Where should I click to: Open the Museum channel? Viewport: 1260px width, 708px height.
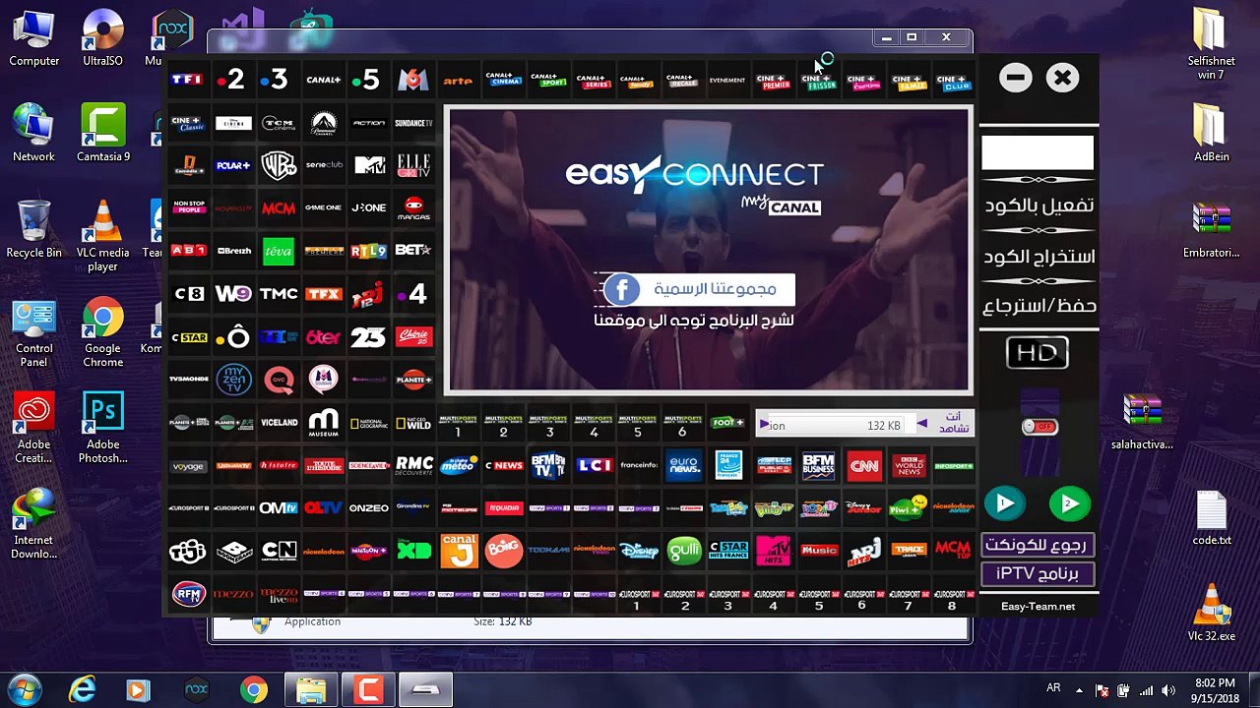(x=323, y=423)
